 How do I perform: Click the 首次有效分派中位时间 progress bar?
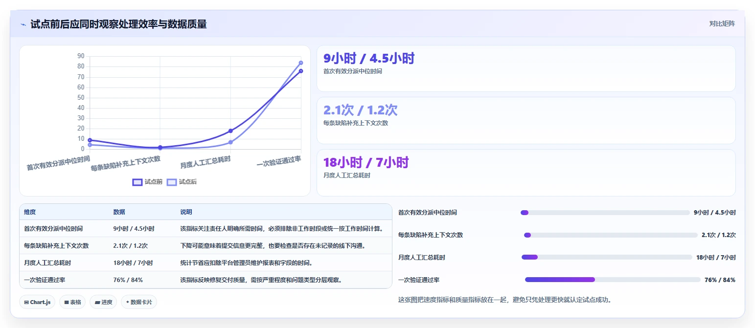pos(605,213)
